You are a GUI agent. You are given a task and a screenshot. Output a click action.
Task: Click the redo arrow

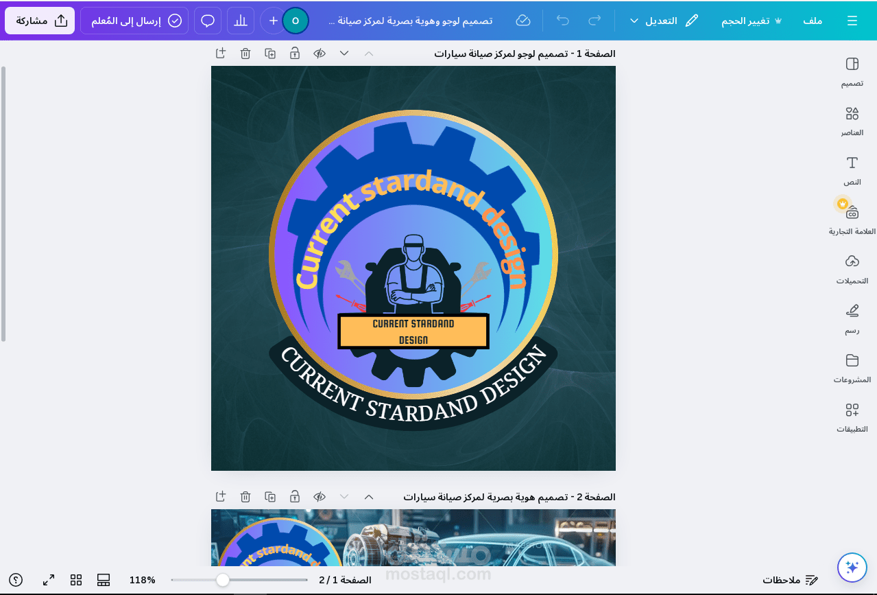point(594,21)
